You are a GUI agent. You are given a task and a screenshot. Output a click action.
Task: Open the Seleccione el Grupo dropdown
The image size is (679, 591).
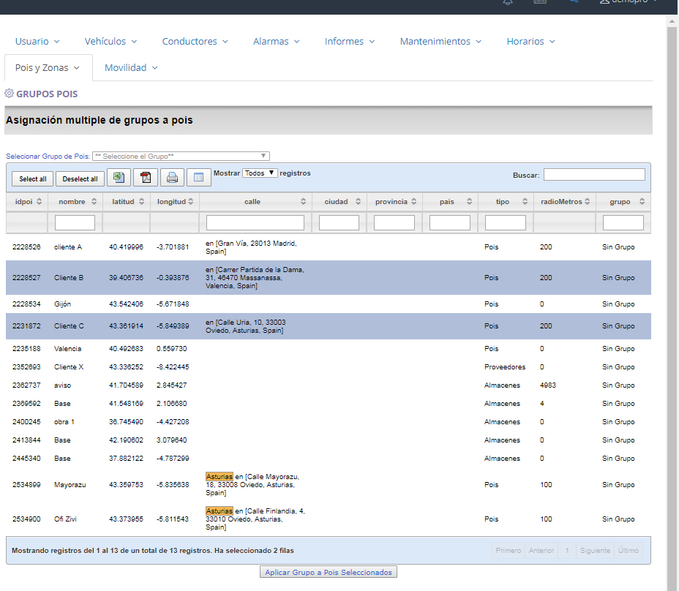point(181,157)
